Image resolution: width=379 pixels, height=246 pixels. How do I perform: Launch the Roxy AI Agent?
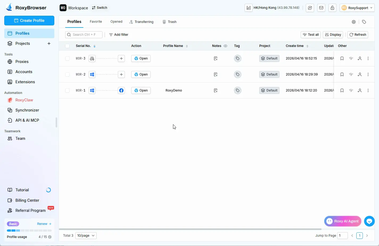343,221
